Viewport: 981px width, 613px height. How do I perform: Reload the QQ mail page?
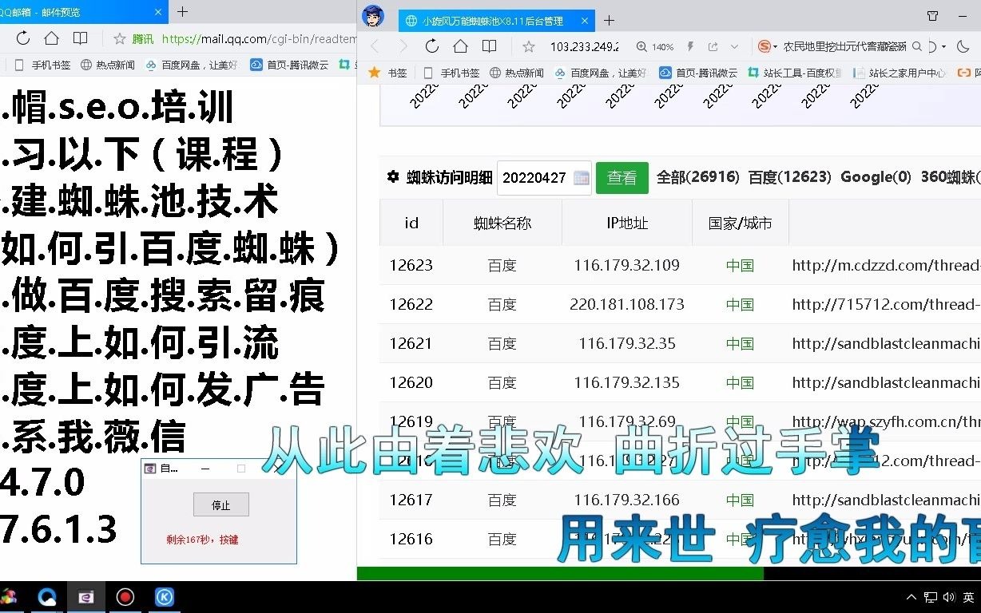coord(23,38)
